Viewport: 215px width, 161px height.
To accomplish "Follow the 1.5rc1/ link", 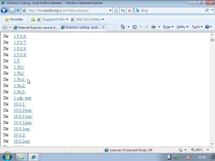I will (x=20, y=79).
